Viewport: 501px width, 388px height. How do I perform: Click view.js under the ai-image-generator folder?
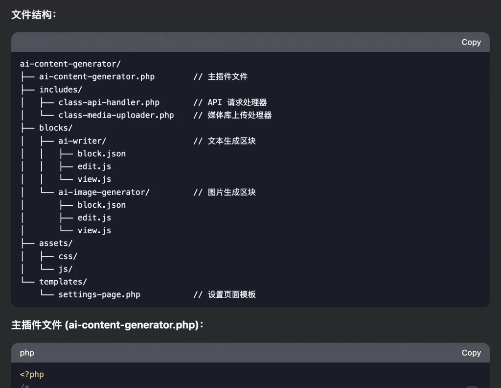tap(94, 230)
